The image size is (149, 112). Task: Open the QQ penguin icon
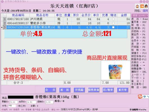[x=146, y=6]
